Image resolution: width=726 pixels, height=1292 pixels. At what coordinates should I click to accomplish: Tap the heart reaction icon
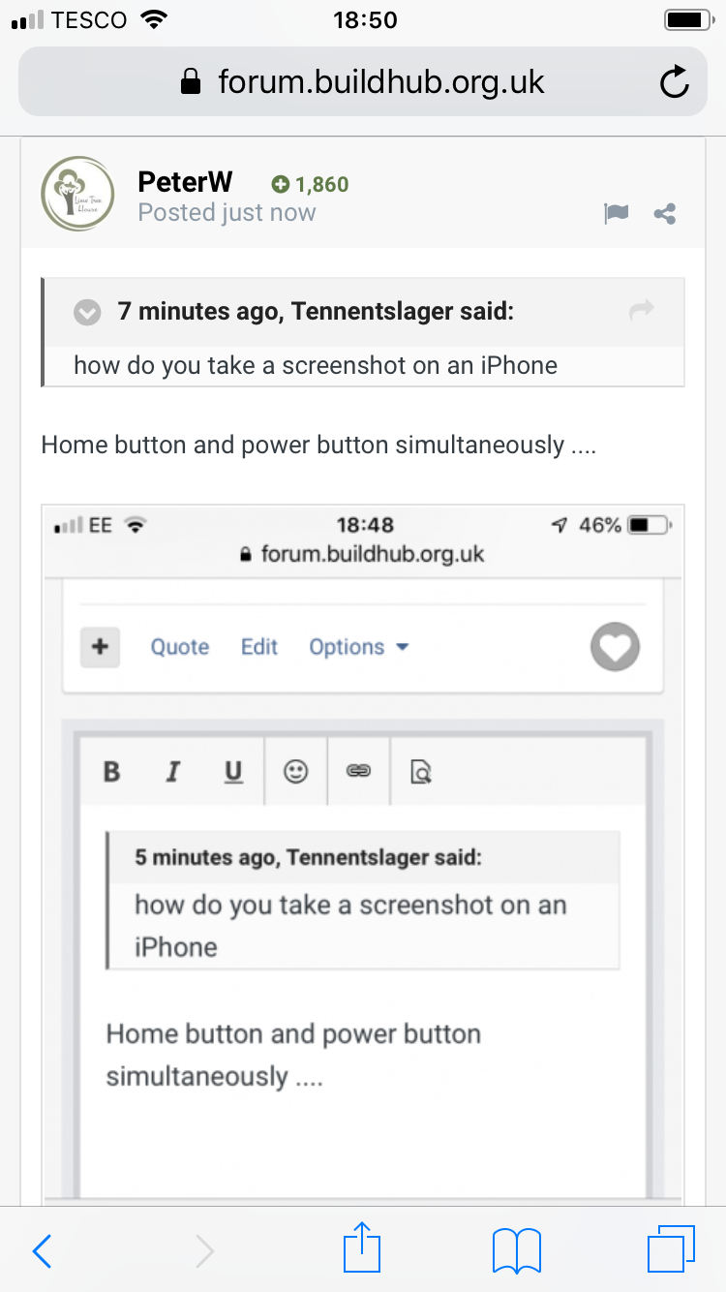616,646
